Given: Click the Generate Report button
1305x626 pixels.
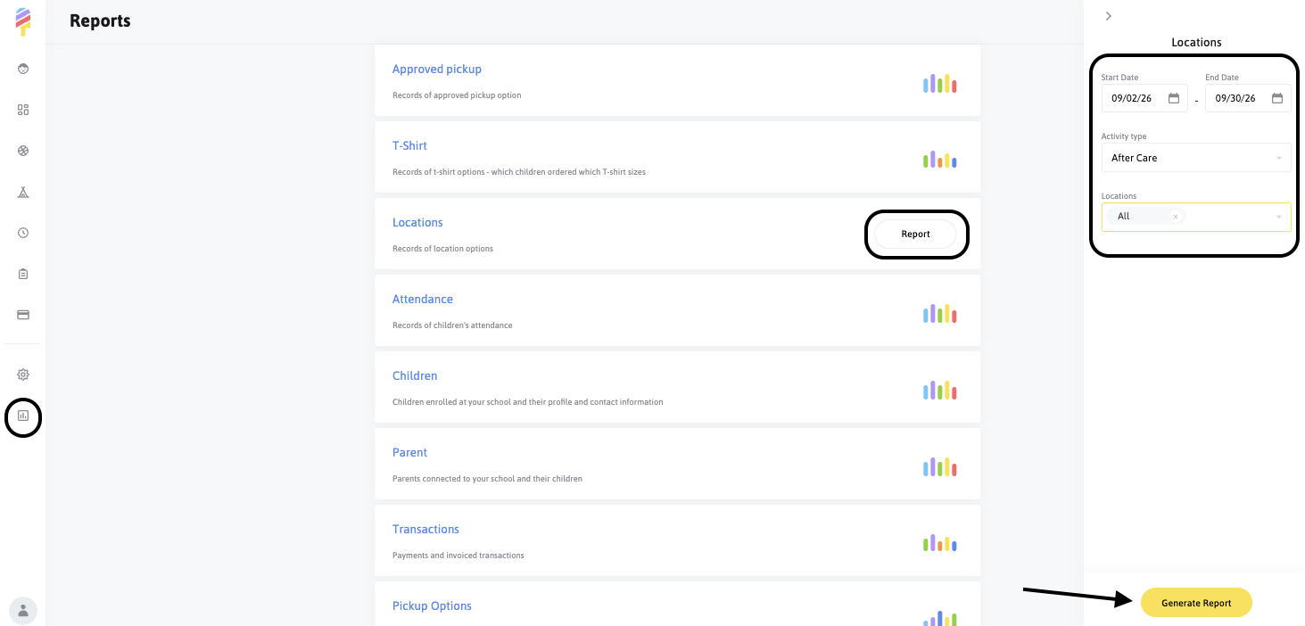Looking at the screenshot, I should 1196,603.
